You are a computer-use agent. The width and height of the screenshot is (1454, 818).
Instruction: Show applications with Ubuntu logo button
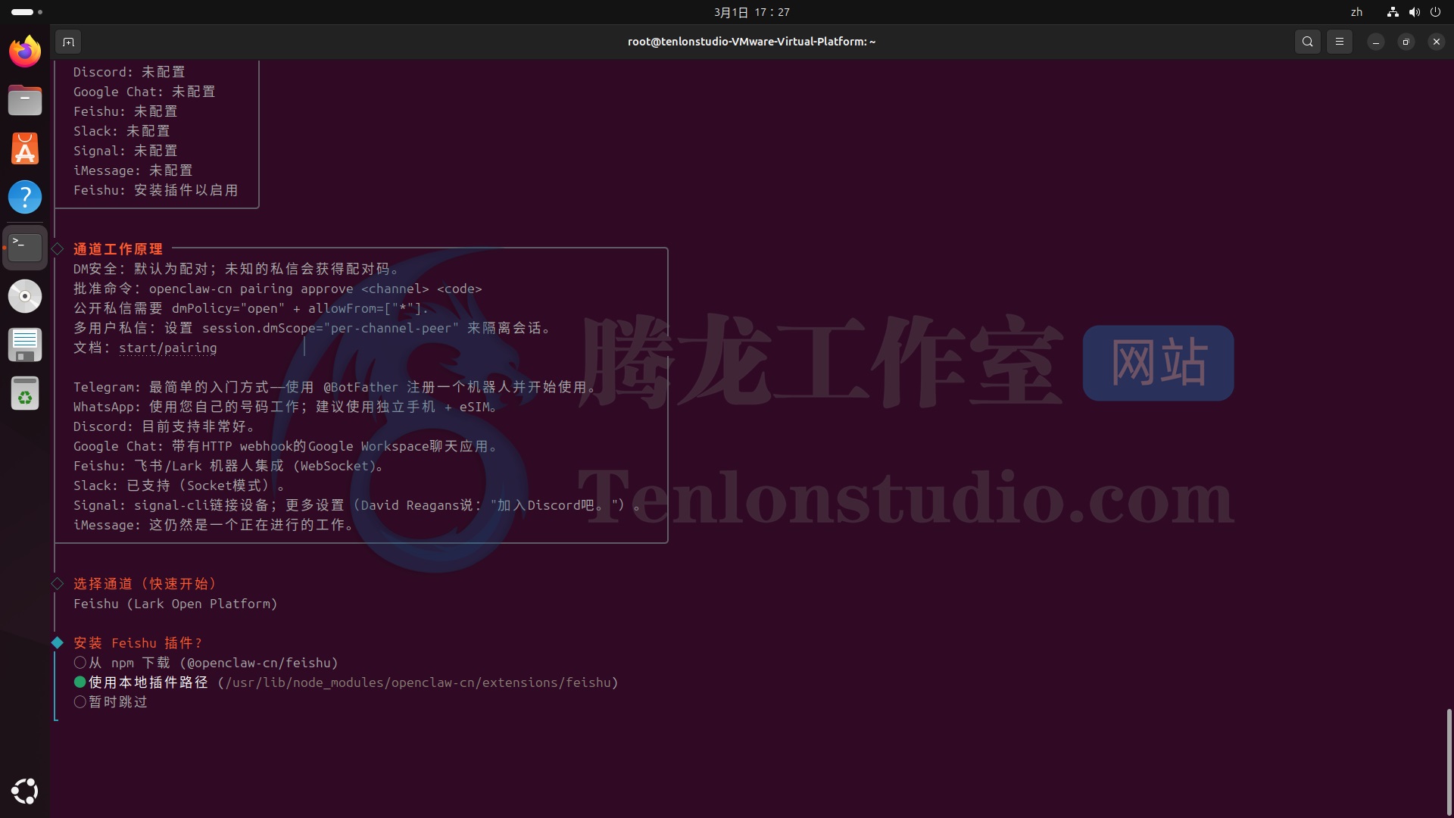click(x=25, y=791)
